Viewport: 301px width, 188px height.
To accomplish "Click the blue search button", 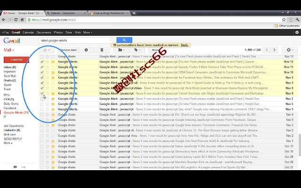I will 124,40.
